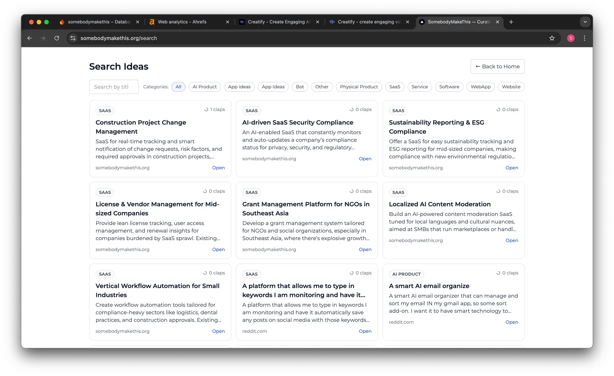Image resolution: width=614 pixels, height=376 pixels.
Task: Close the somebodymakethis Database tab
Action: click(x=138, y=22)
